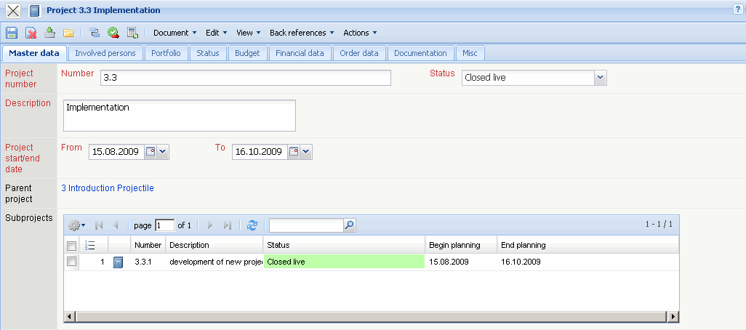Open the blue book icon for subproject 3.3.1
Screen dimensions: 746x330
(119, 262)
